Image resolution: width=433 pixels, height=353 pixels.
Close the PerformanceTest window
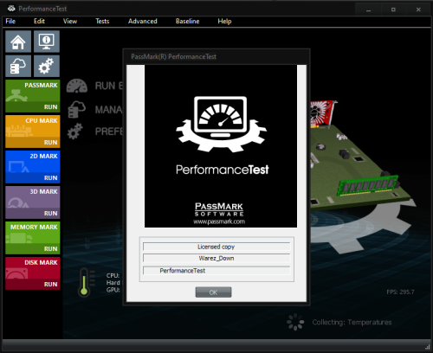tap(418, 10)
